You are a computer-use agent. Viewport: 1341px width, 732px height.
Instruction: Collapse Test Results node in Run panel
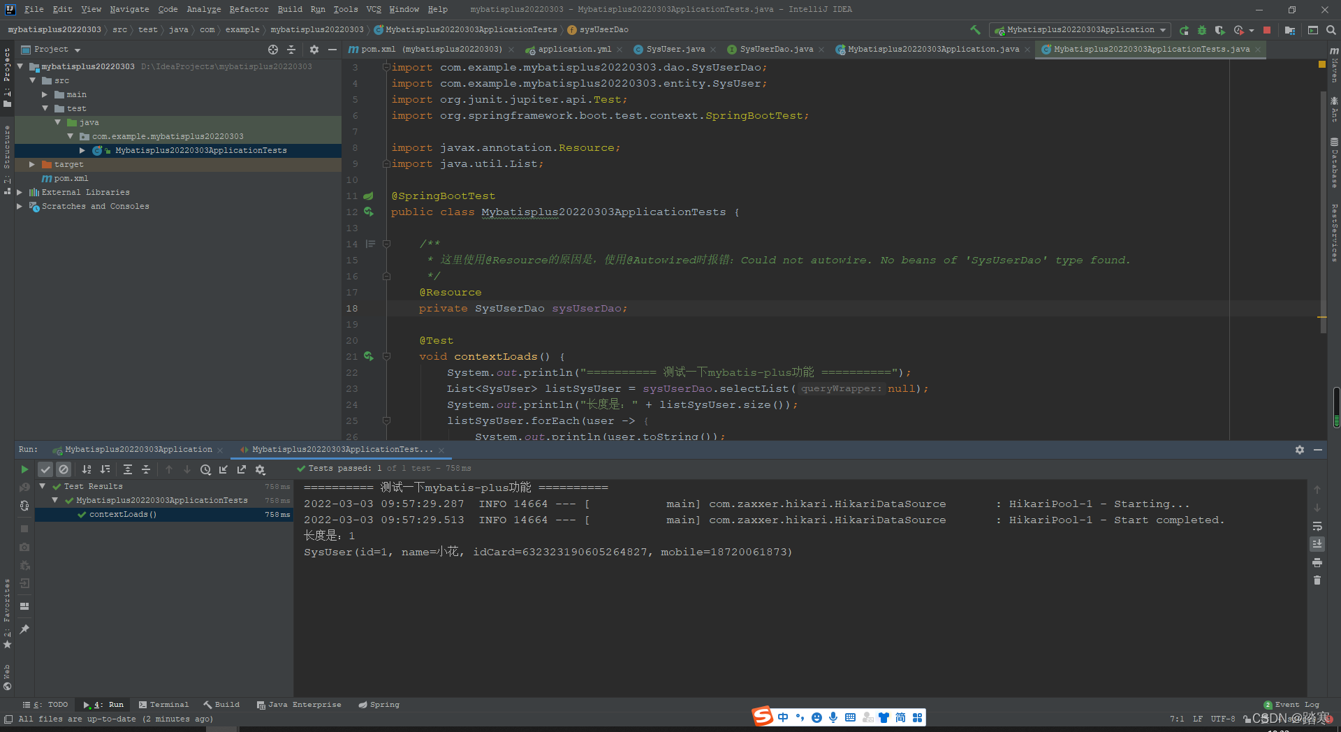[x=43, y=486]
